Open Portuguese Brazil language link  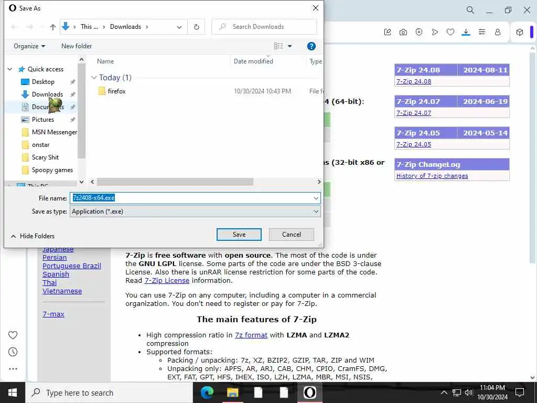point(71,266)
